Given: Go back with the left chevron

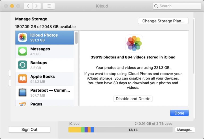Looking at the screenshot, I should pyautogui.click(x=28, y=6).
